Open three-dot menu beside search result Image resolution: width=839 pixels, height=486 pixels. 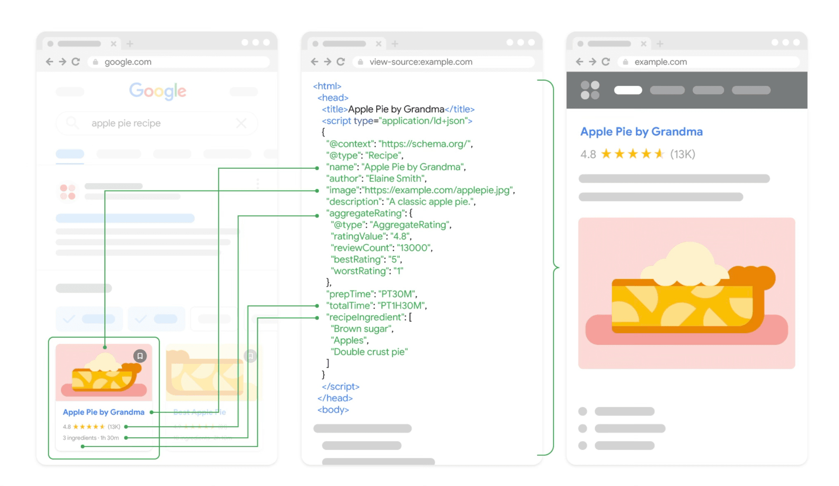pos(258,184)
